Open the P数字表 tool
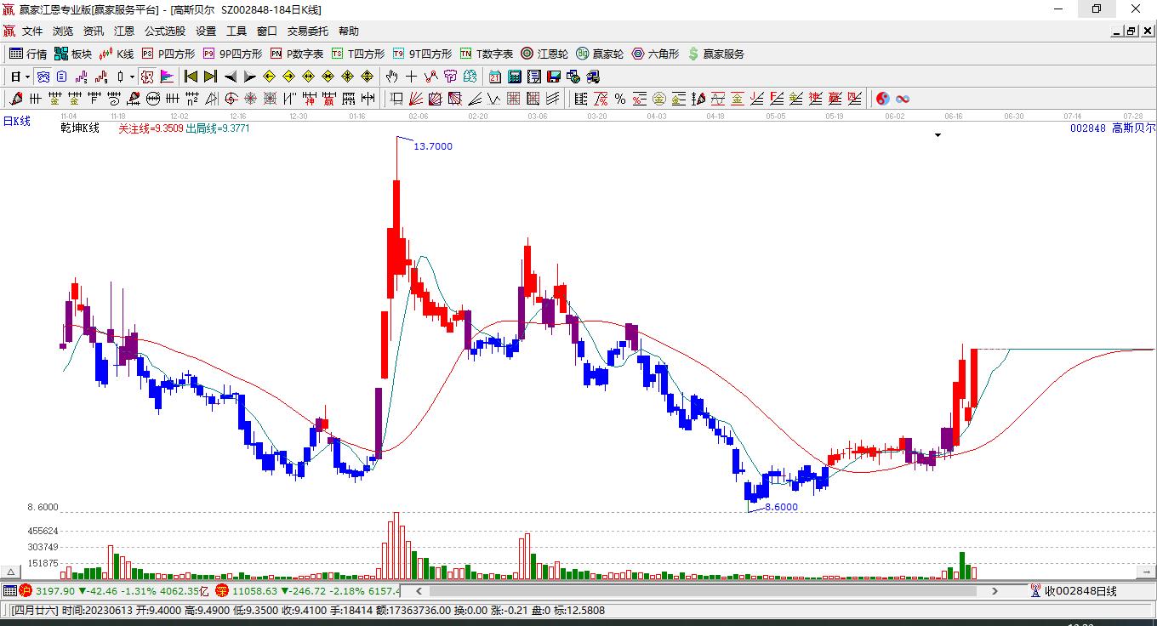The image size is (1157, 626). pyautogui.click(x=297, y=54)
